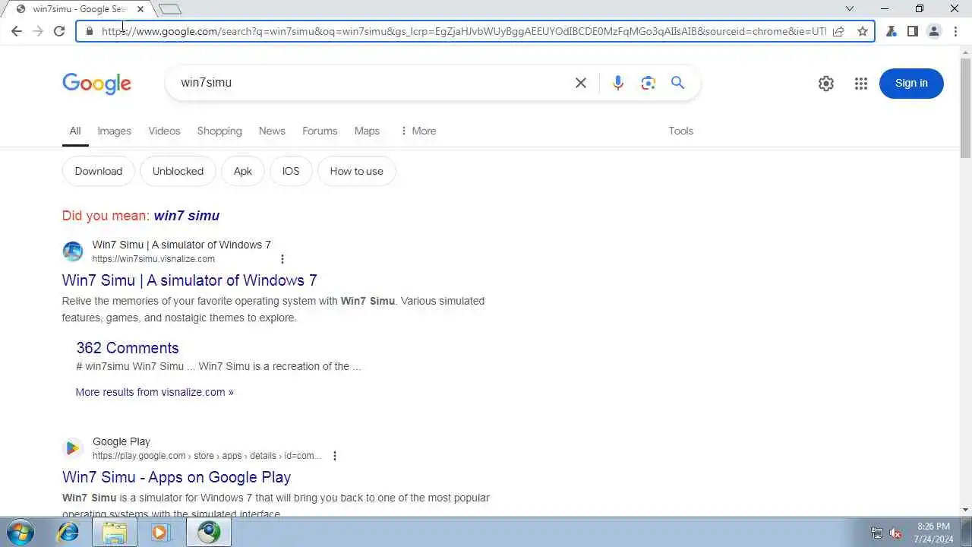Open the Google apps grid icon

point(860,84)
